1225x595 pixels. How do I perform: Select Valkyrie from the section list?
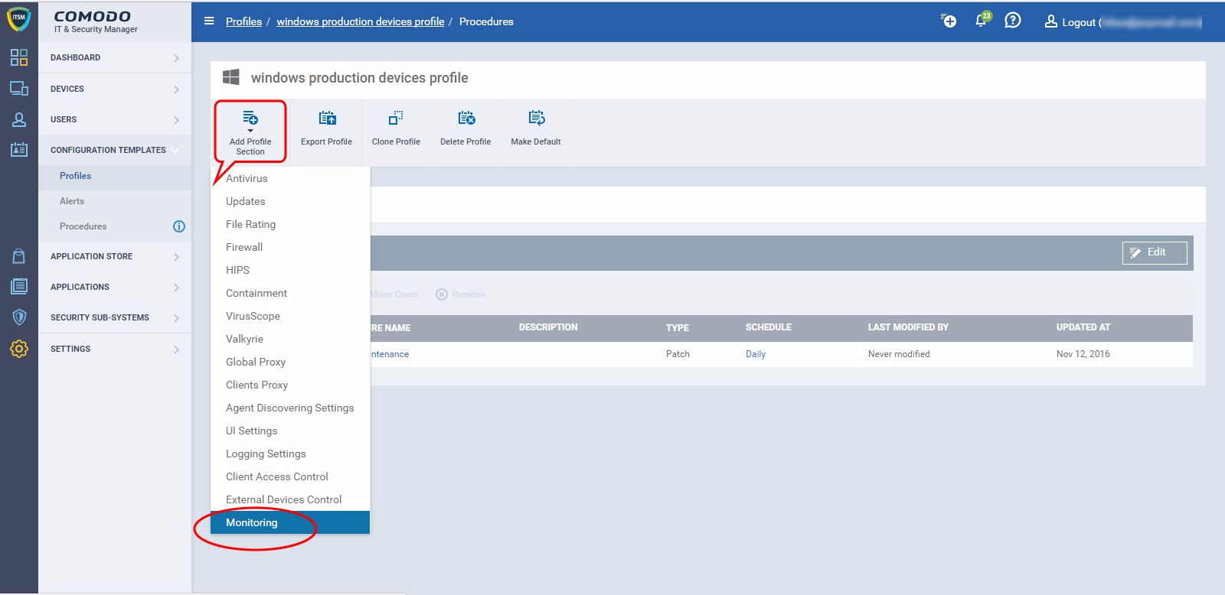point(290,339)
